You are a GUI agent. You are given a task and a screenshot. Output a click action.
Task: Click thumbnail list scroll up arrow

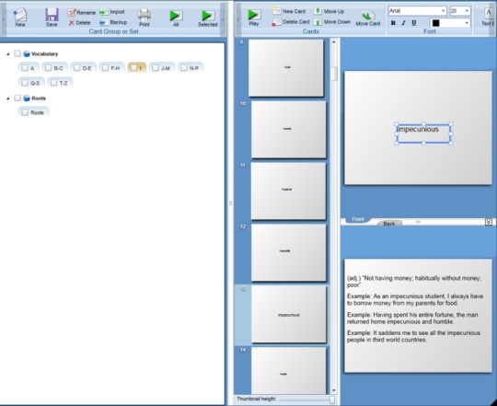[333, 41]
